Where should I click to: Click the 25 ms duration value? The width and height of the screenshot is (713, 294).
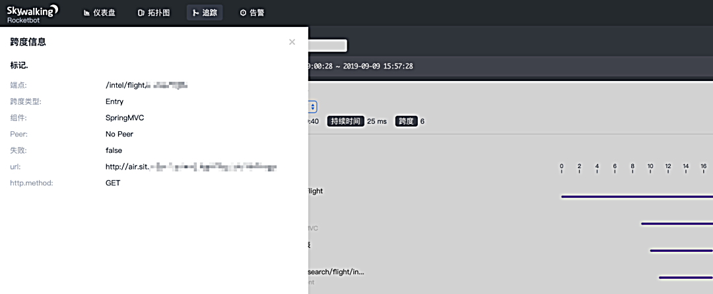click(x=376, y=121)
